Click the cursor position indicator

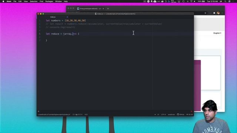point(86,115)
